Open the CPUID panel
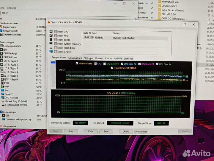The width and height of the screenshot is (214, 161). click(x=126, y=131)
